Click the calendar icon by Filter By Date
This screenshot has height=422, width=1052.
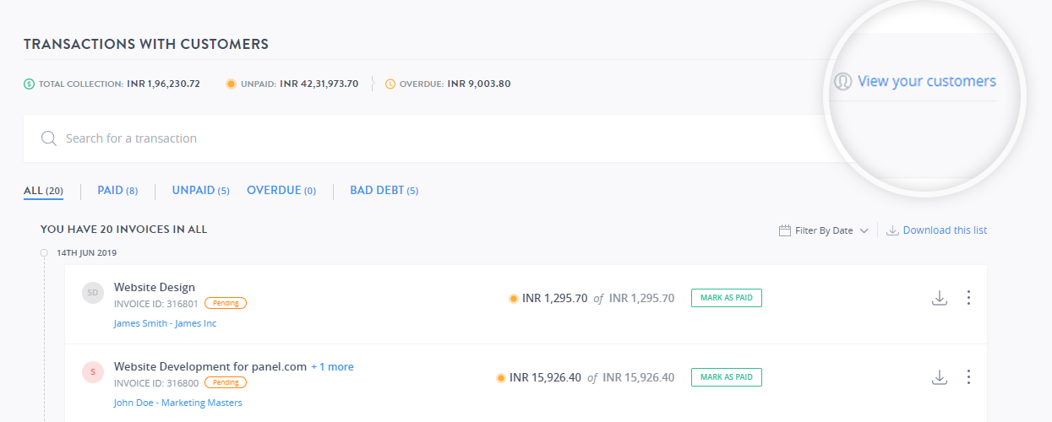tap(784, 230)
